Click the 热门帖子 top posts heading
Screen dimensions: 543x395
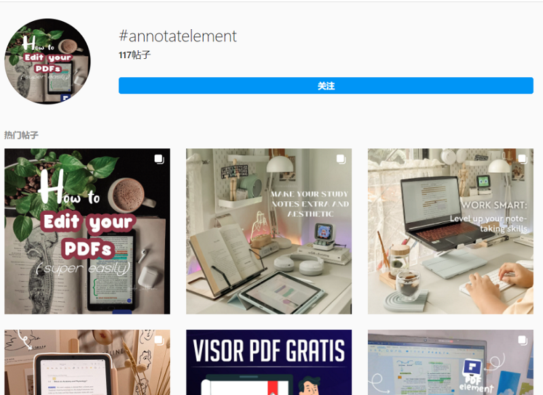[21, 135]
